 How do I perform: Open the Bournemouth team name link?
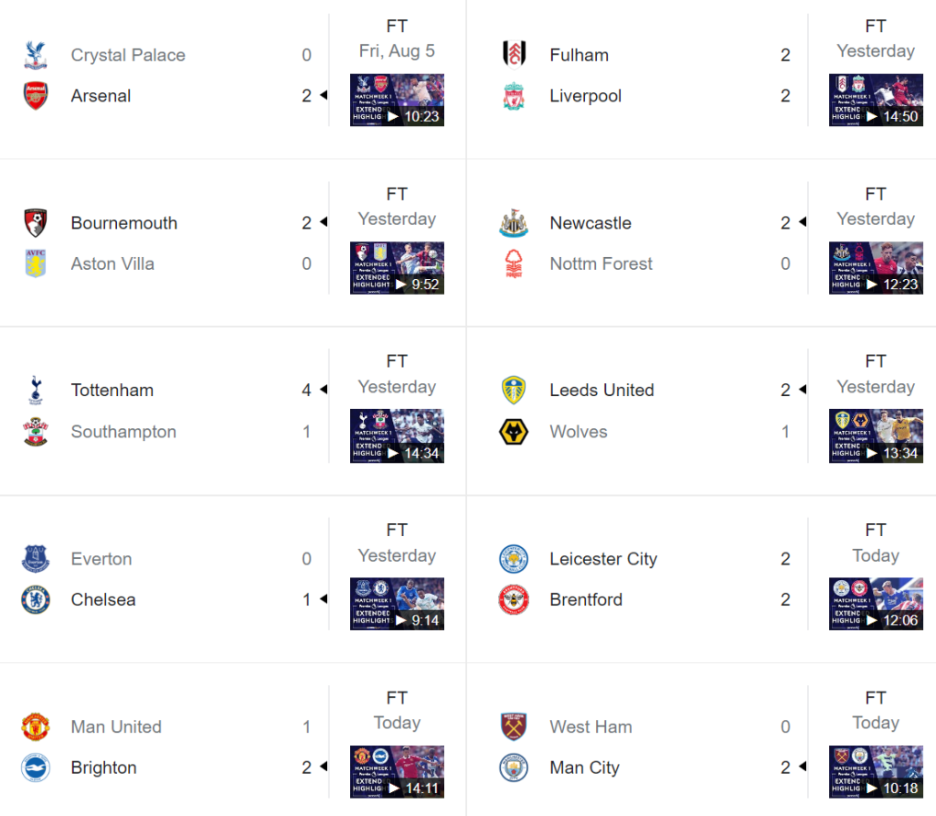click(x=124, y=223)
